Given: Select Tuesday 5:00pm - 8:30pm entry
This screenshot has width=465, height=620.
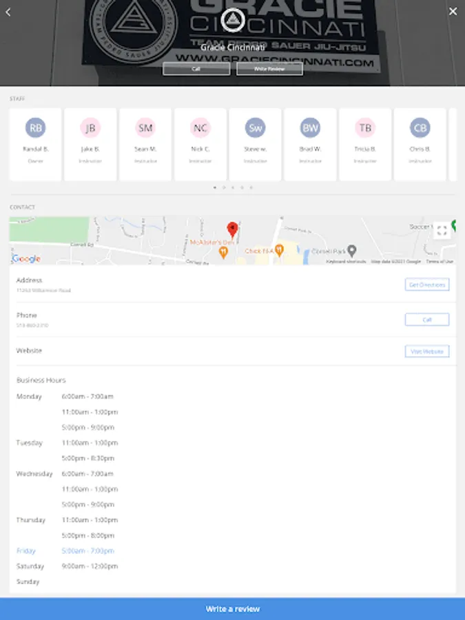Looking at the screenshot, I should [x=87, y=458].
